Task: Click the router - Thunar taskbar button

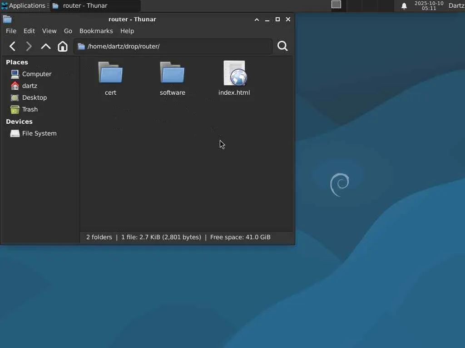Action: (95, 5)
